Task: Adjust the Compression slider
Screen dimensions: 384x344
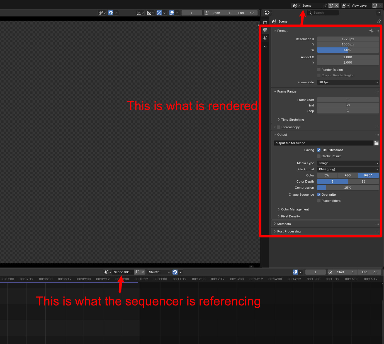Action: 348,188
